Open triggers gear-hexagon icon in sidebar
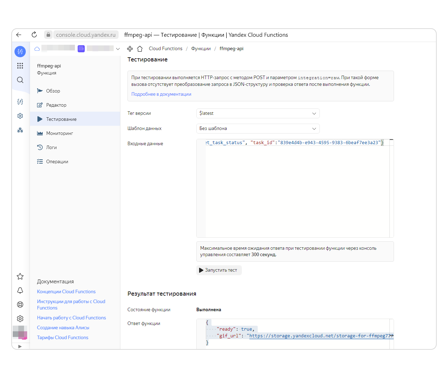 pos(20,116)
